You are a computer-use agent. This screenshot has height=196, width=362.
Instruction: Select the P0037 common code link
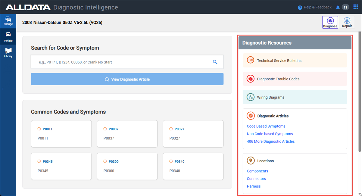tap(114, 129)
